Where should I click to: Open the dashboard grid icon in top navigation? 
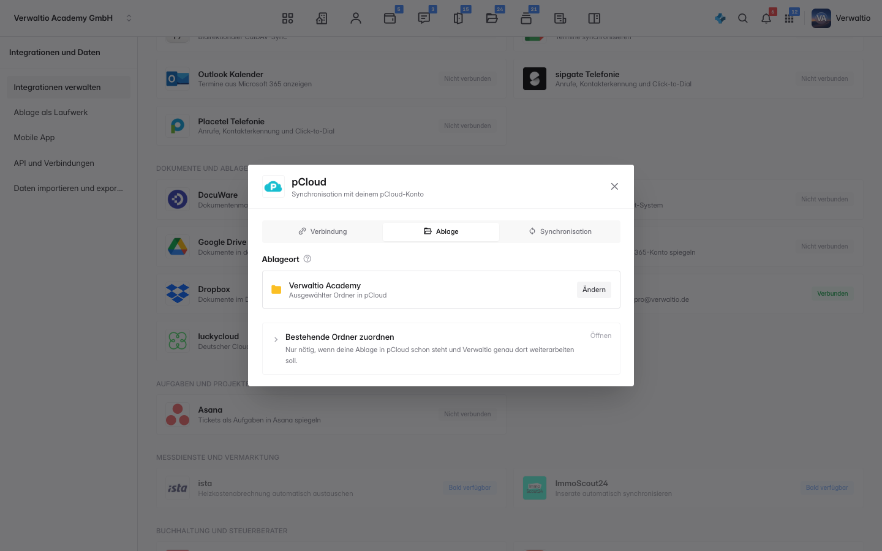tap(288, 18)
